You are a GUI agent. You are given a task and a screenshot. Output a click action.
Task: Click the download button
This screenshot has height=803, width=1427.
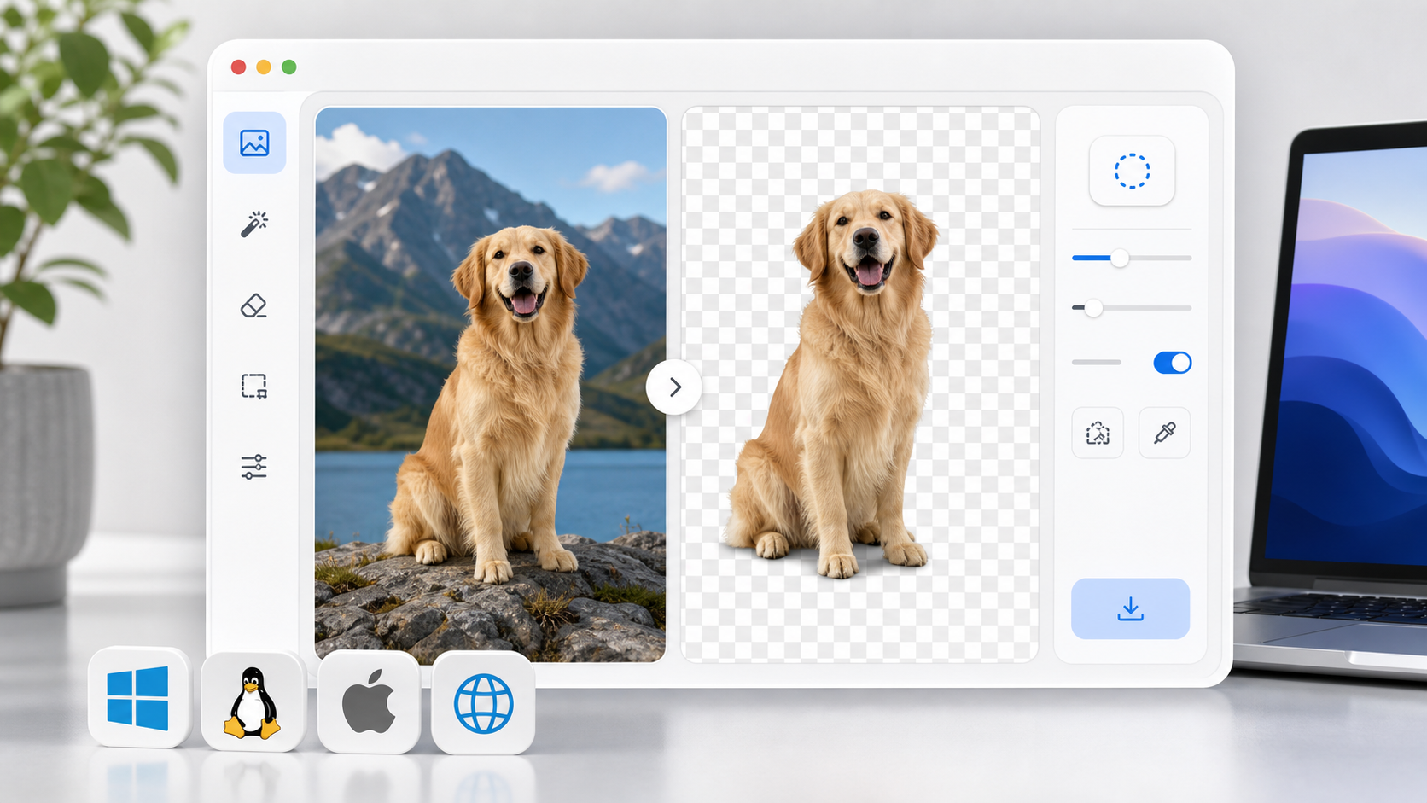coord(1130,608)
